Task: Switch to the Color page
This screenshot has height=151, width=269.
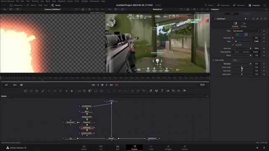Action: tap(151, 148)
